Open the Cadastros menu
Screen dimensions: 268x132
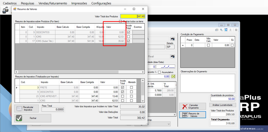click(10, 3)
